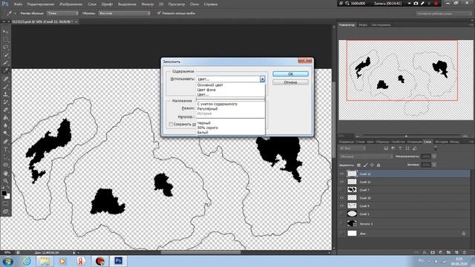This screenshot has height=267, width=475.
Task: Hide layer Слой 12 via eye icon
Action: pos(341,174)
